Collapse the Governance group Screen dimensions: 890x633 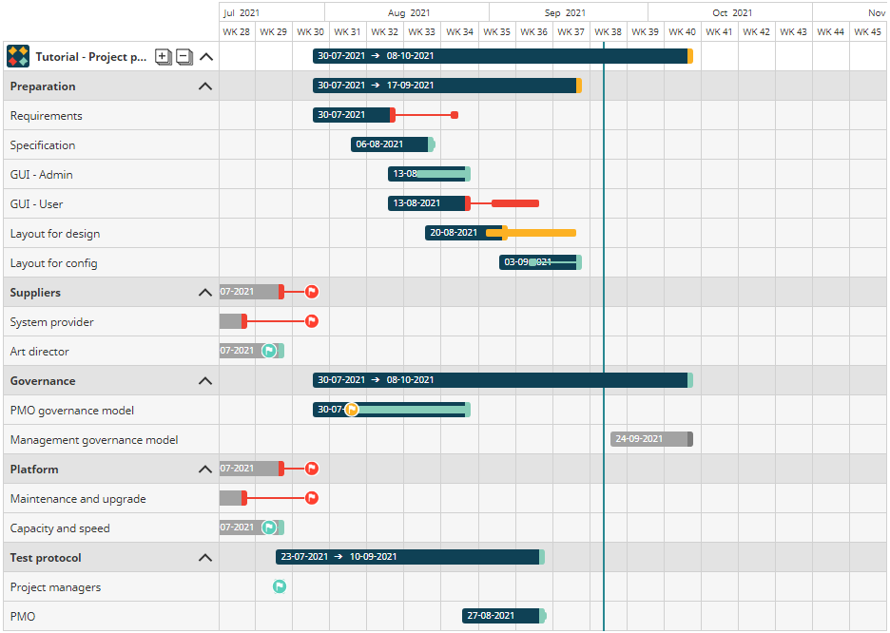204,381
